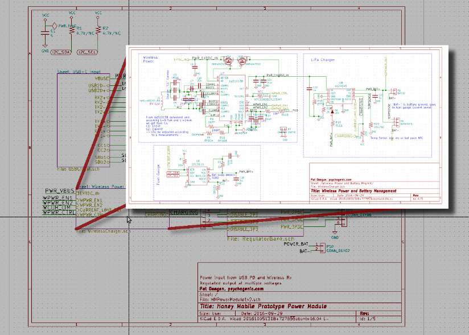469x335 pixels.
Task: Select the CC2 sheet pin
Action: pyautogui.click(x=104, y=150)
